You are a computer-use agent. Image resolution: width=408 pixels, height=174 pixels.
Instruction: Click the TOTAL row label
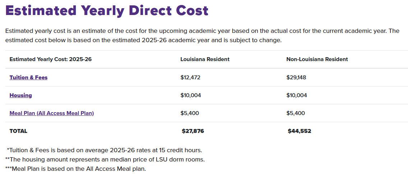[x=18, y=131]
